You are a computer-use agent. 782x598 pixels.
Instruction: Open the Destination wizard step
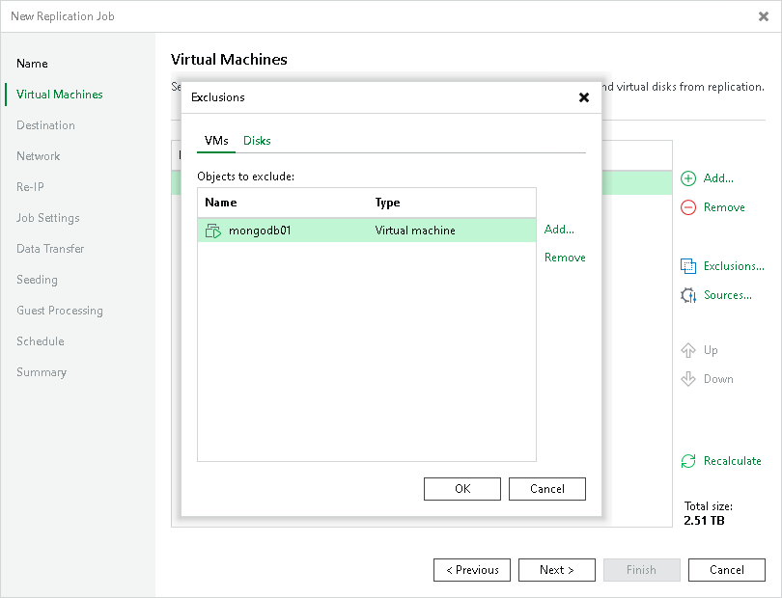pos(45,125)
